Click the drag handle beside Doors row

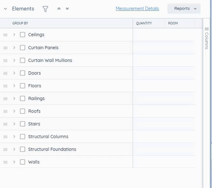(x=5, y=73)
